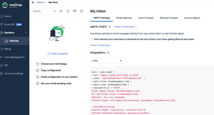Click the User Management people icon
The height and width of the screenshot is (115, 214).
click(1, 57)
